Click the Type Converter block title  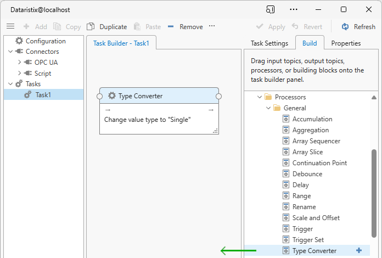(x=141, y=96)
